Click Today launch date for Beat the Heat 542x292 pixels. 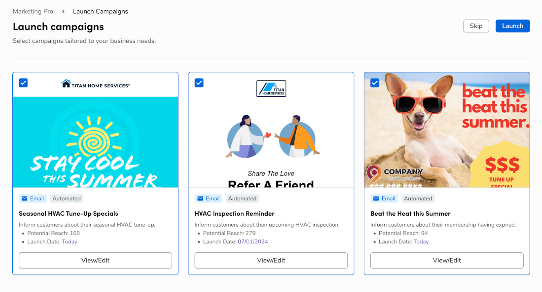point(421,242)
